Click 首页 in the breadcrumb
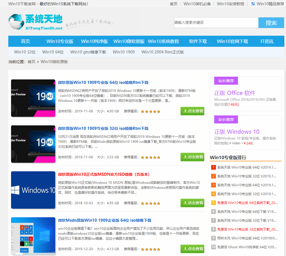This screenshot has width=286, height=256. [31, 62]
